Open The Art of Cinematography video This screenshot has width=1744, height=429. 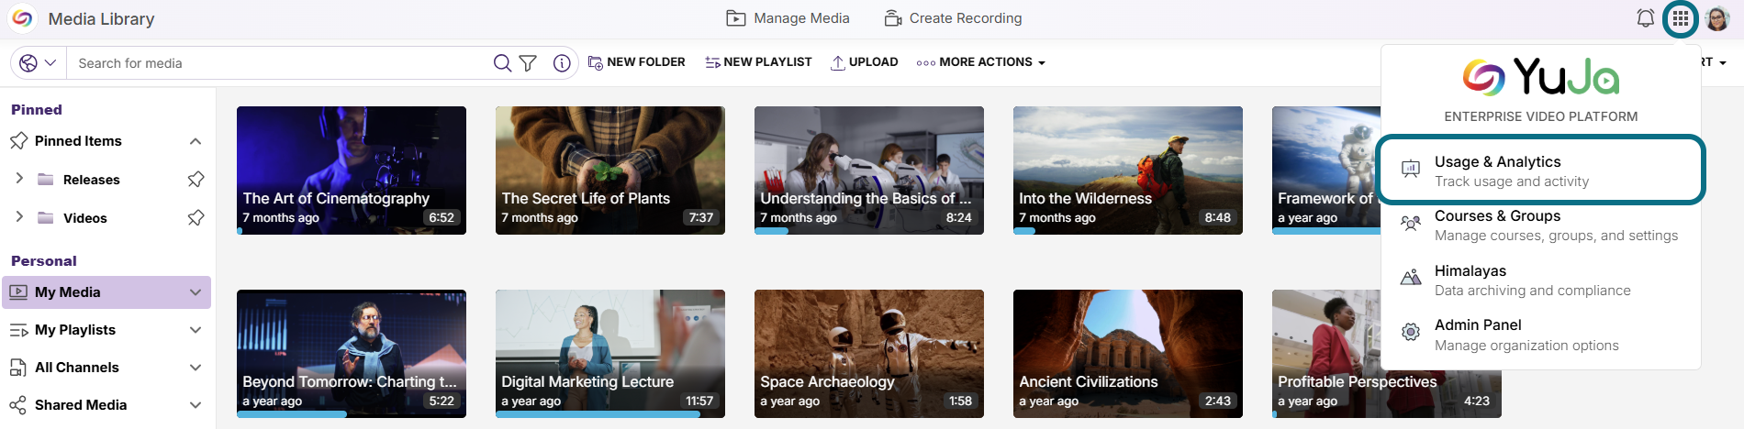click(x=352, y=170)
